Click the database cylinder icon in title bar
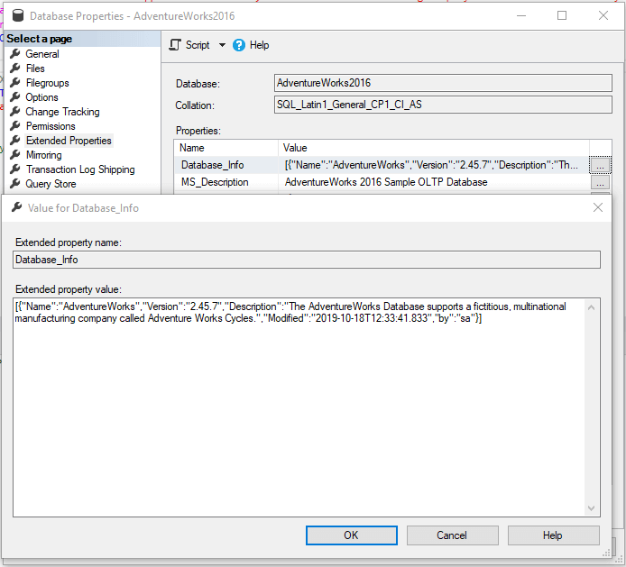Screen dimensions: 626x567 [x=18, y=15]
